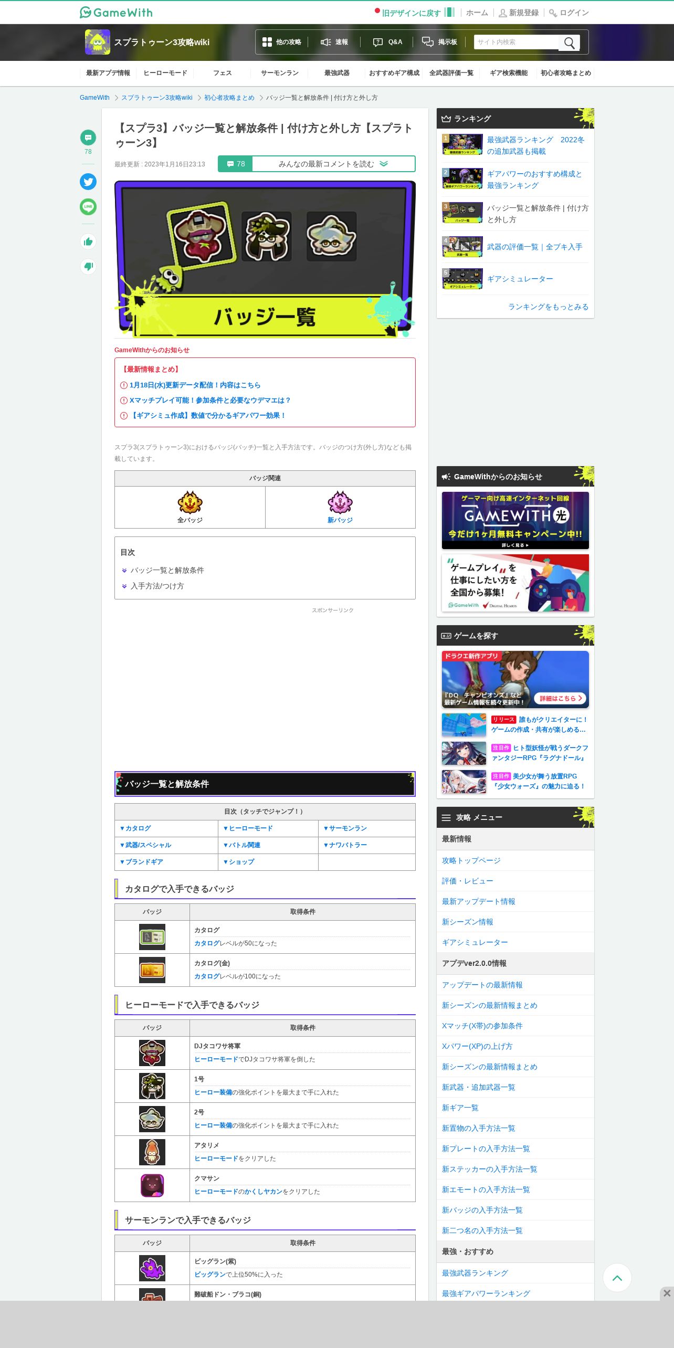Jump to ▼バトル関連 section
The width and height of the screenshot is (674, 1348).
coord(242,845)
